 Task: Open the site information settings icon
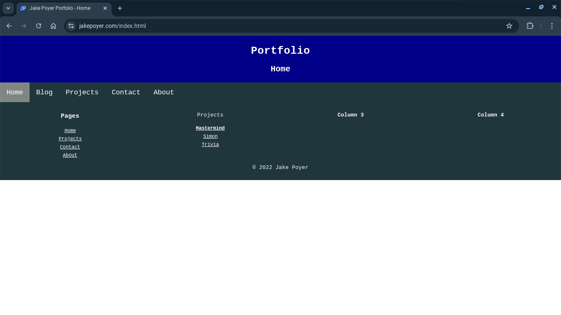71,26
